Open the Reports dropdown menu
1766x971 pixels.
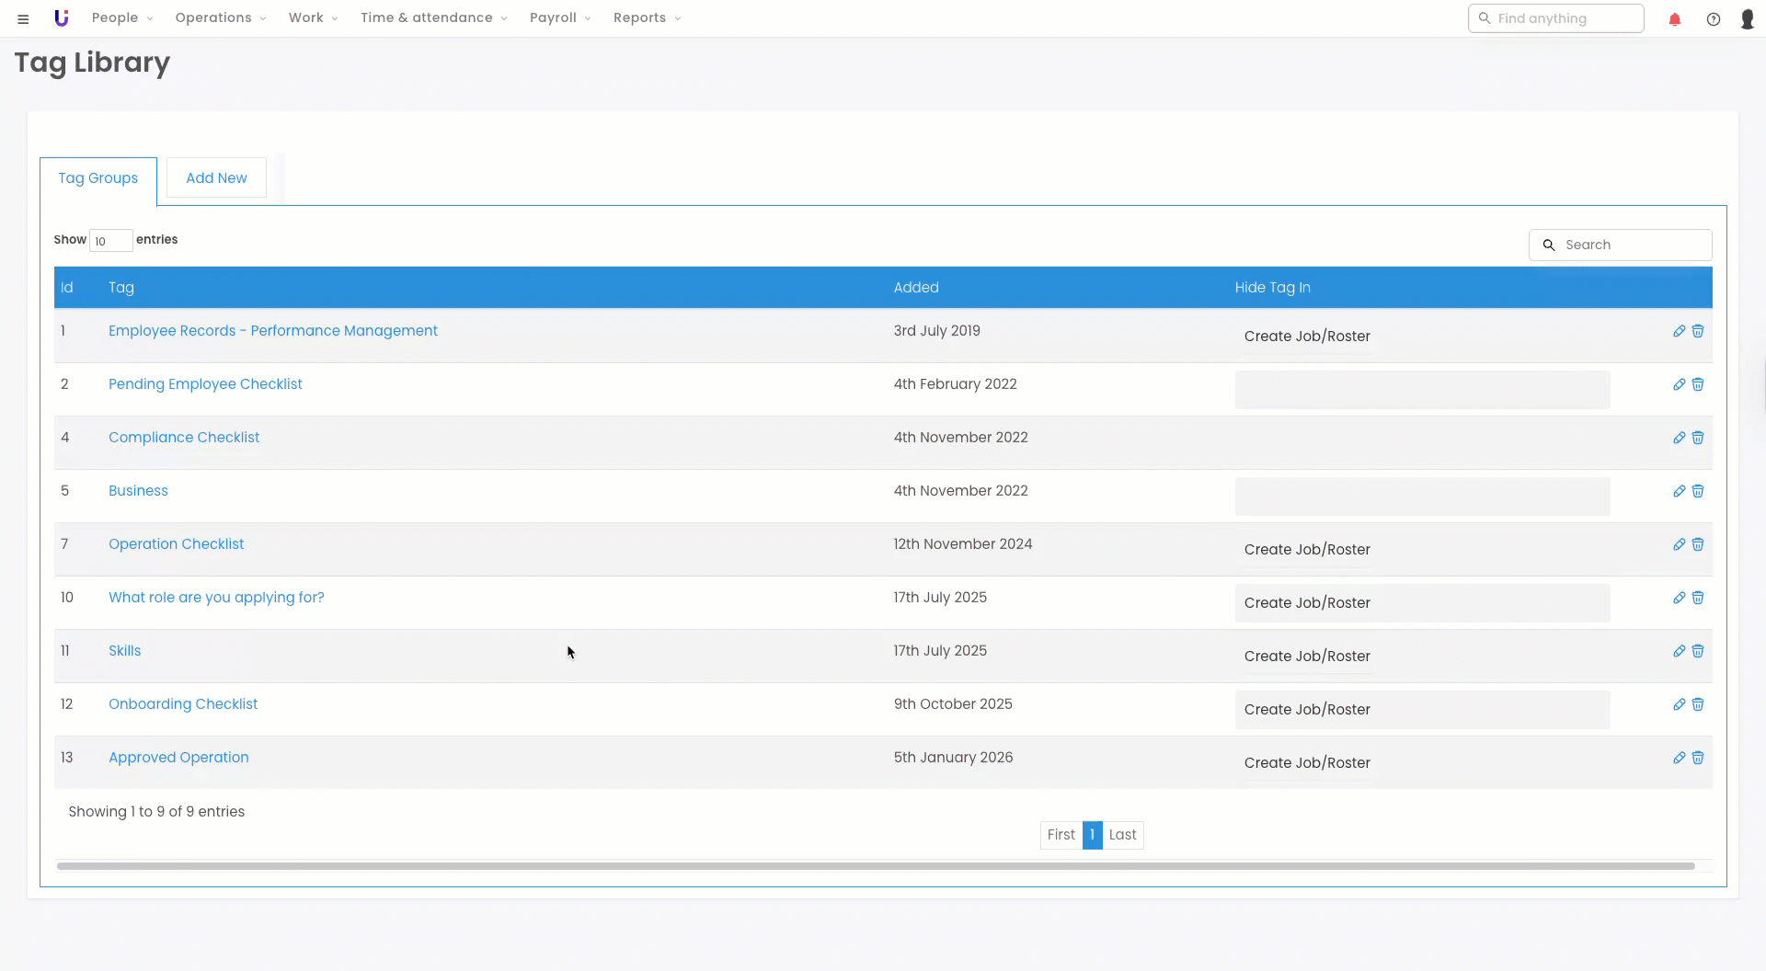(647, 18)
